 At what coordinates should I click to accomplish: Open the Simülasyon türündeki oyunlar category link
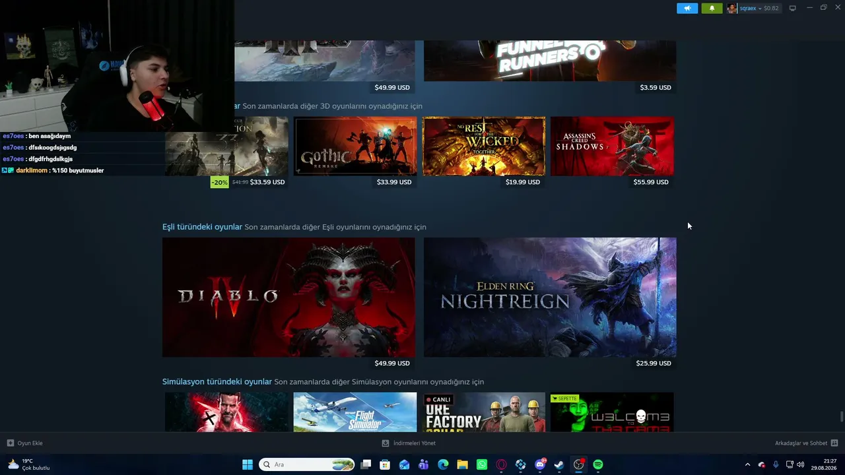(217, 382)
